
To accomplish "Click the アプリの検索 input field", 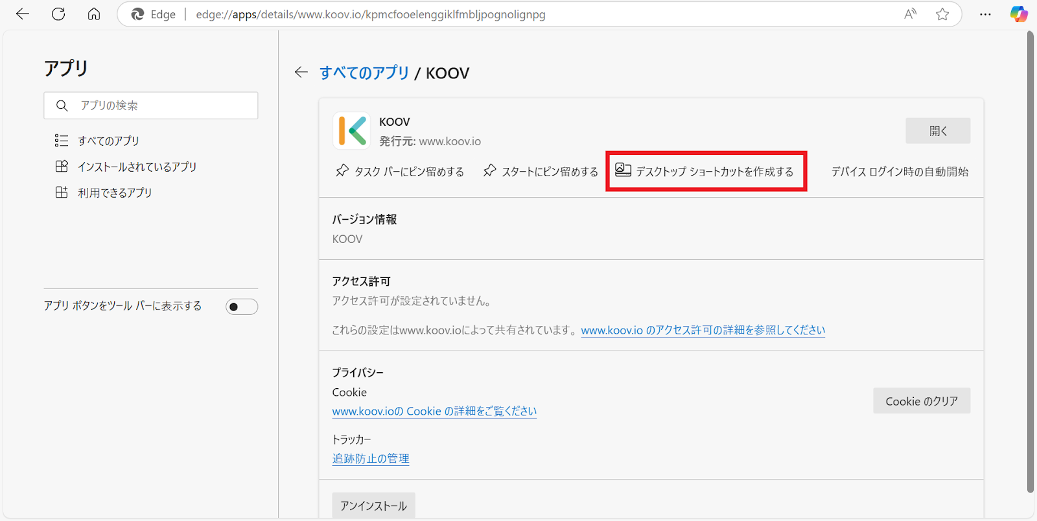I will click(x=151, y=106).
